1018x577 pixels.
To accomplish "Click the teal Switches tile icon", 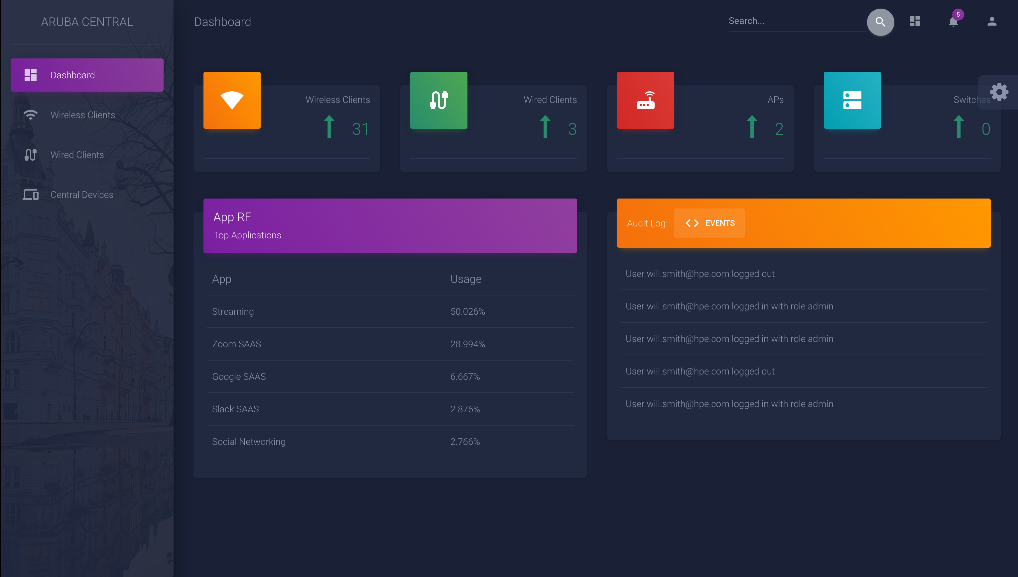I will click(x=852, y=100).
